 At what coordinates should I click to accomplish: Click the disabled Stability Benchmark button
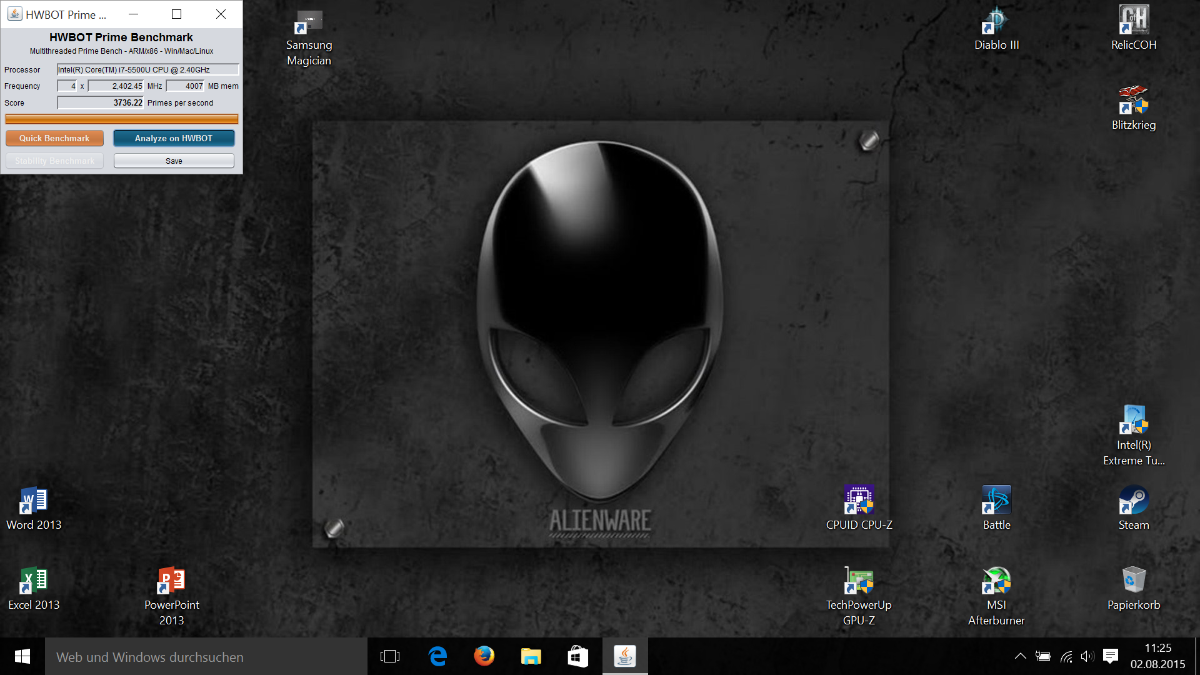point(54,161)
